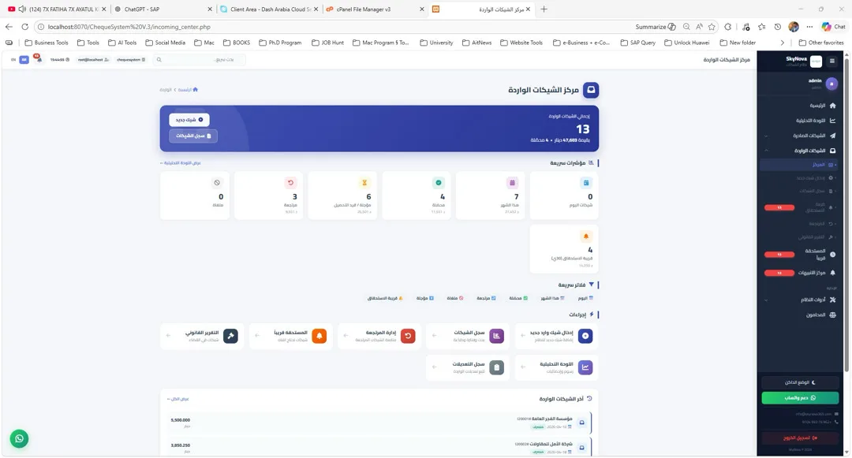This screenshot has height=458, width=852.
Task: Click the ملغاة cancelled stat icon
Action: tap(217, 183)
